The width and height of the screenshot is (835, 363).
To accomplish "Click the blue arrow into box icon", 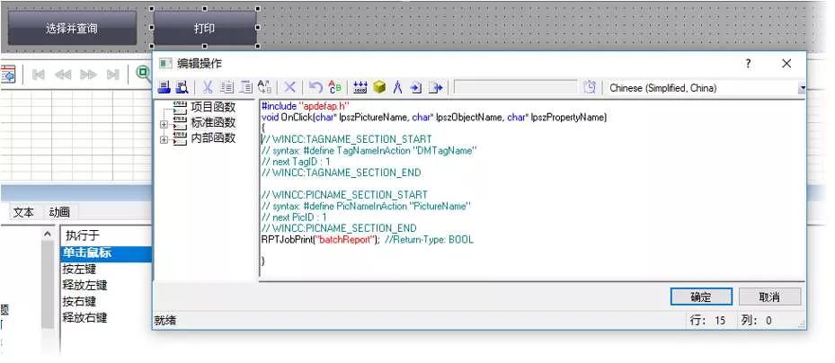I will click(x=416, y=88).
